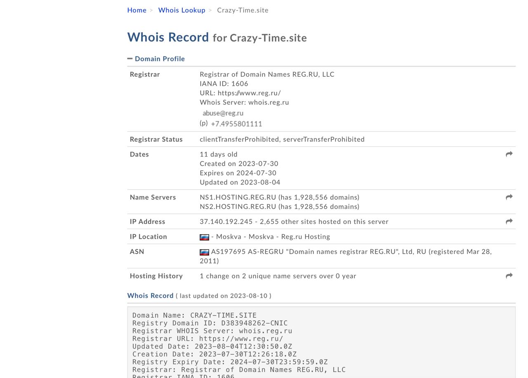Click the https://www.reg.ru/ URL in Registrar row
Viewport: 528px width, 378px height.
[x=249, y=93]
